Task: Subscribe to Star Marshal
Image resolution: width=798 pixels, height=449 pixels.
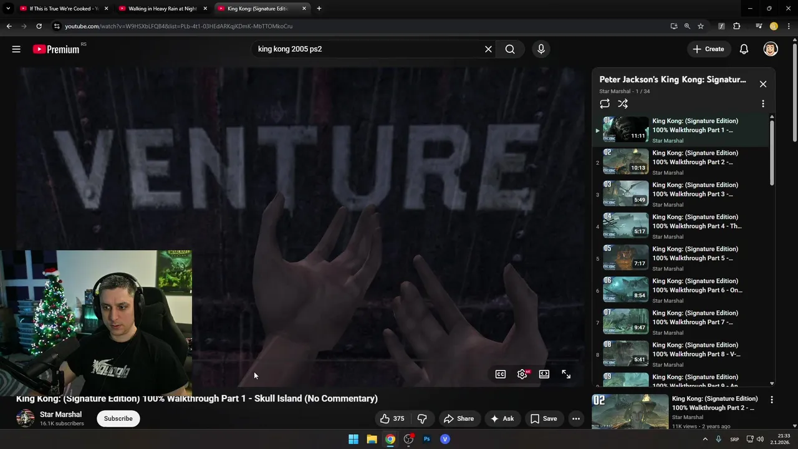Action: (x=118, y=418)
